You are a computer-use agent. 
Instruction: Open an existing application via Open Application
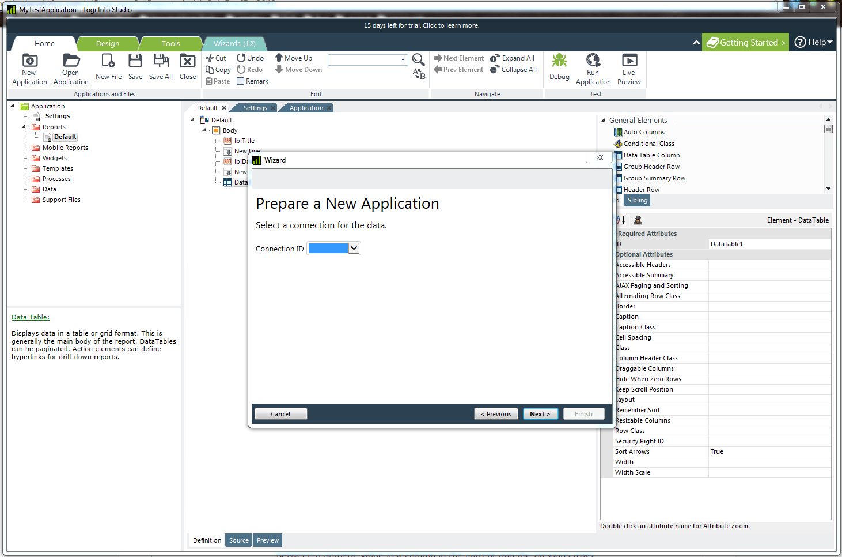71,61
